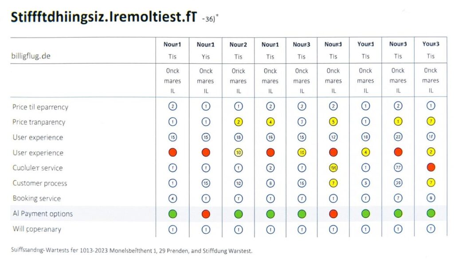Click circle 4 in the Booking service row
The image size is (454, 259).
click(x=172, y=198)
